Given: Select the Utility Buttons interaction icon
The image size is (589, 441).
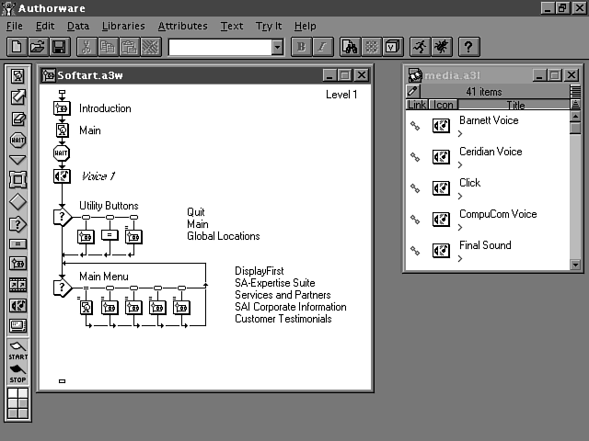Looking at the screenshot, I should 63,217.
